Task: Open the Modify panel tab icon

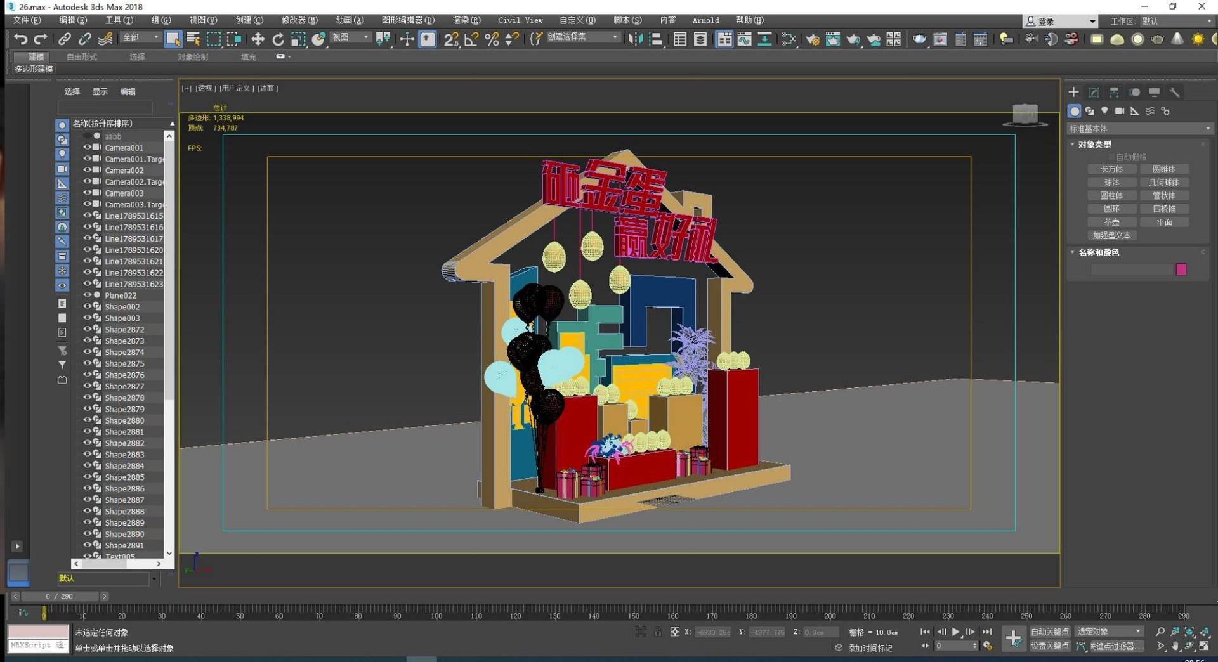Action: click(x=1094, y=93)
